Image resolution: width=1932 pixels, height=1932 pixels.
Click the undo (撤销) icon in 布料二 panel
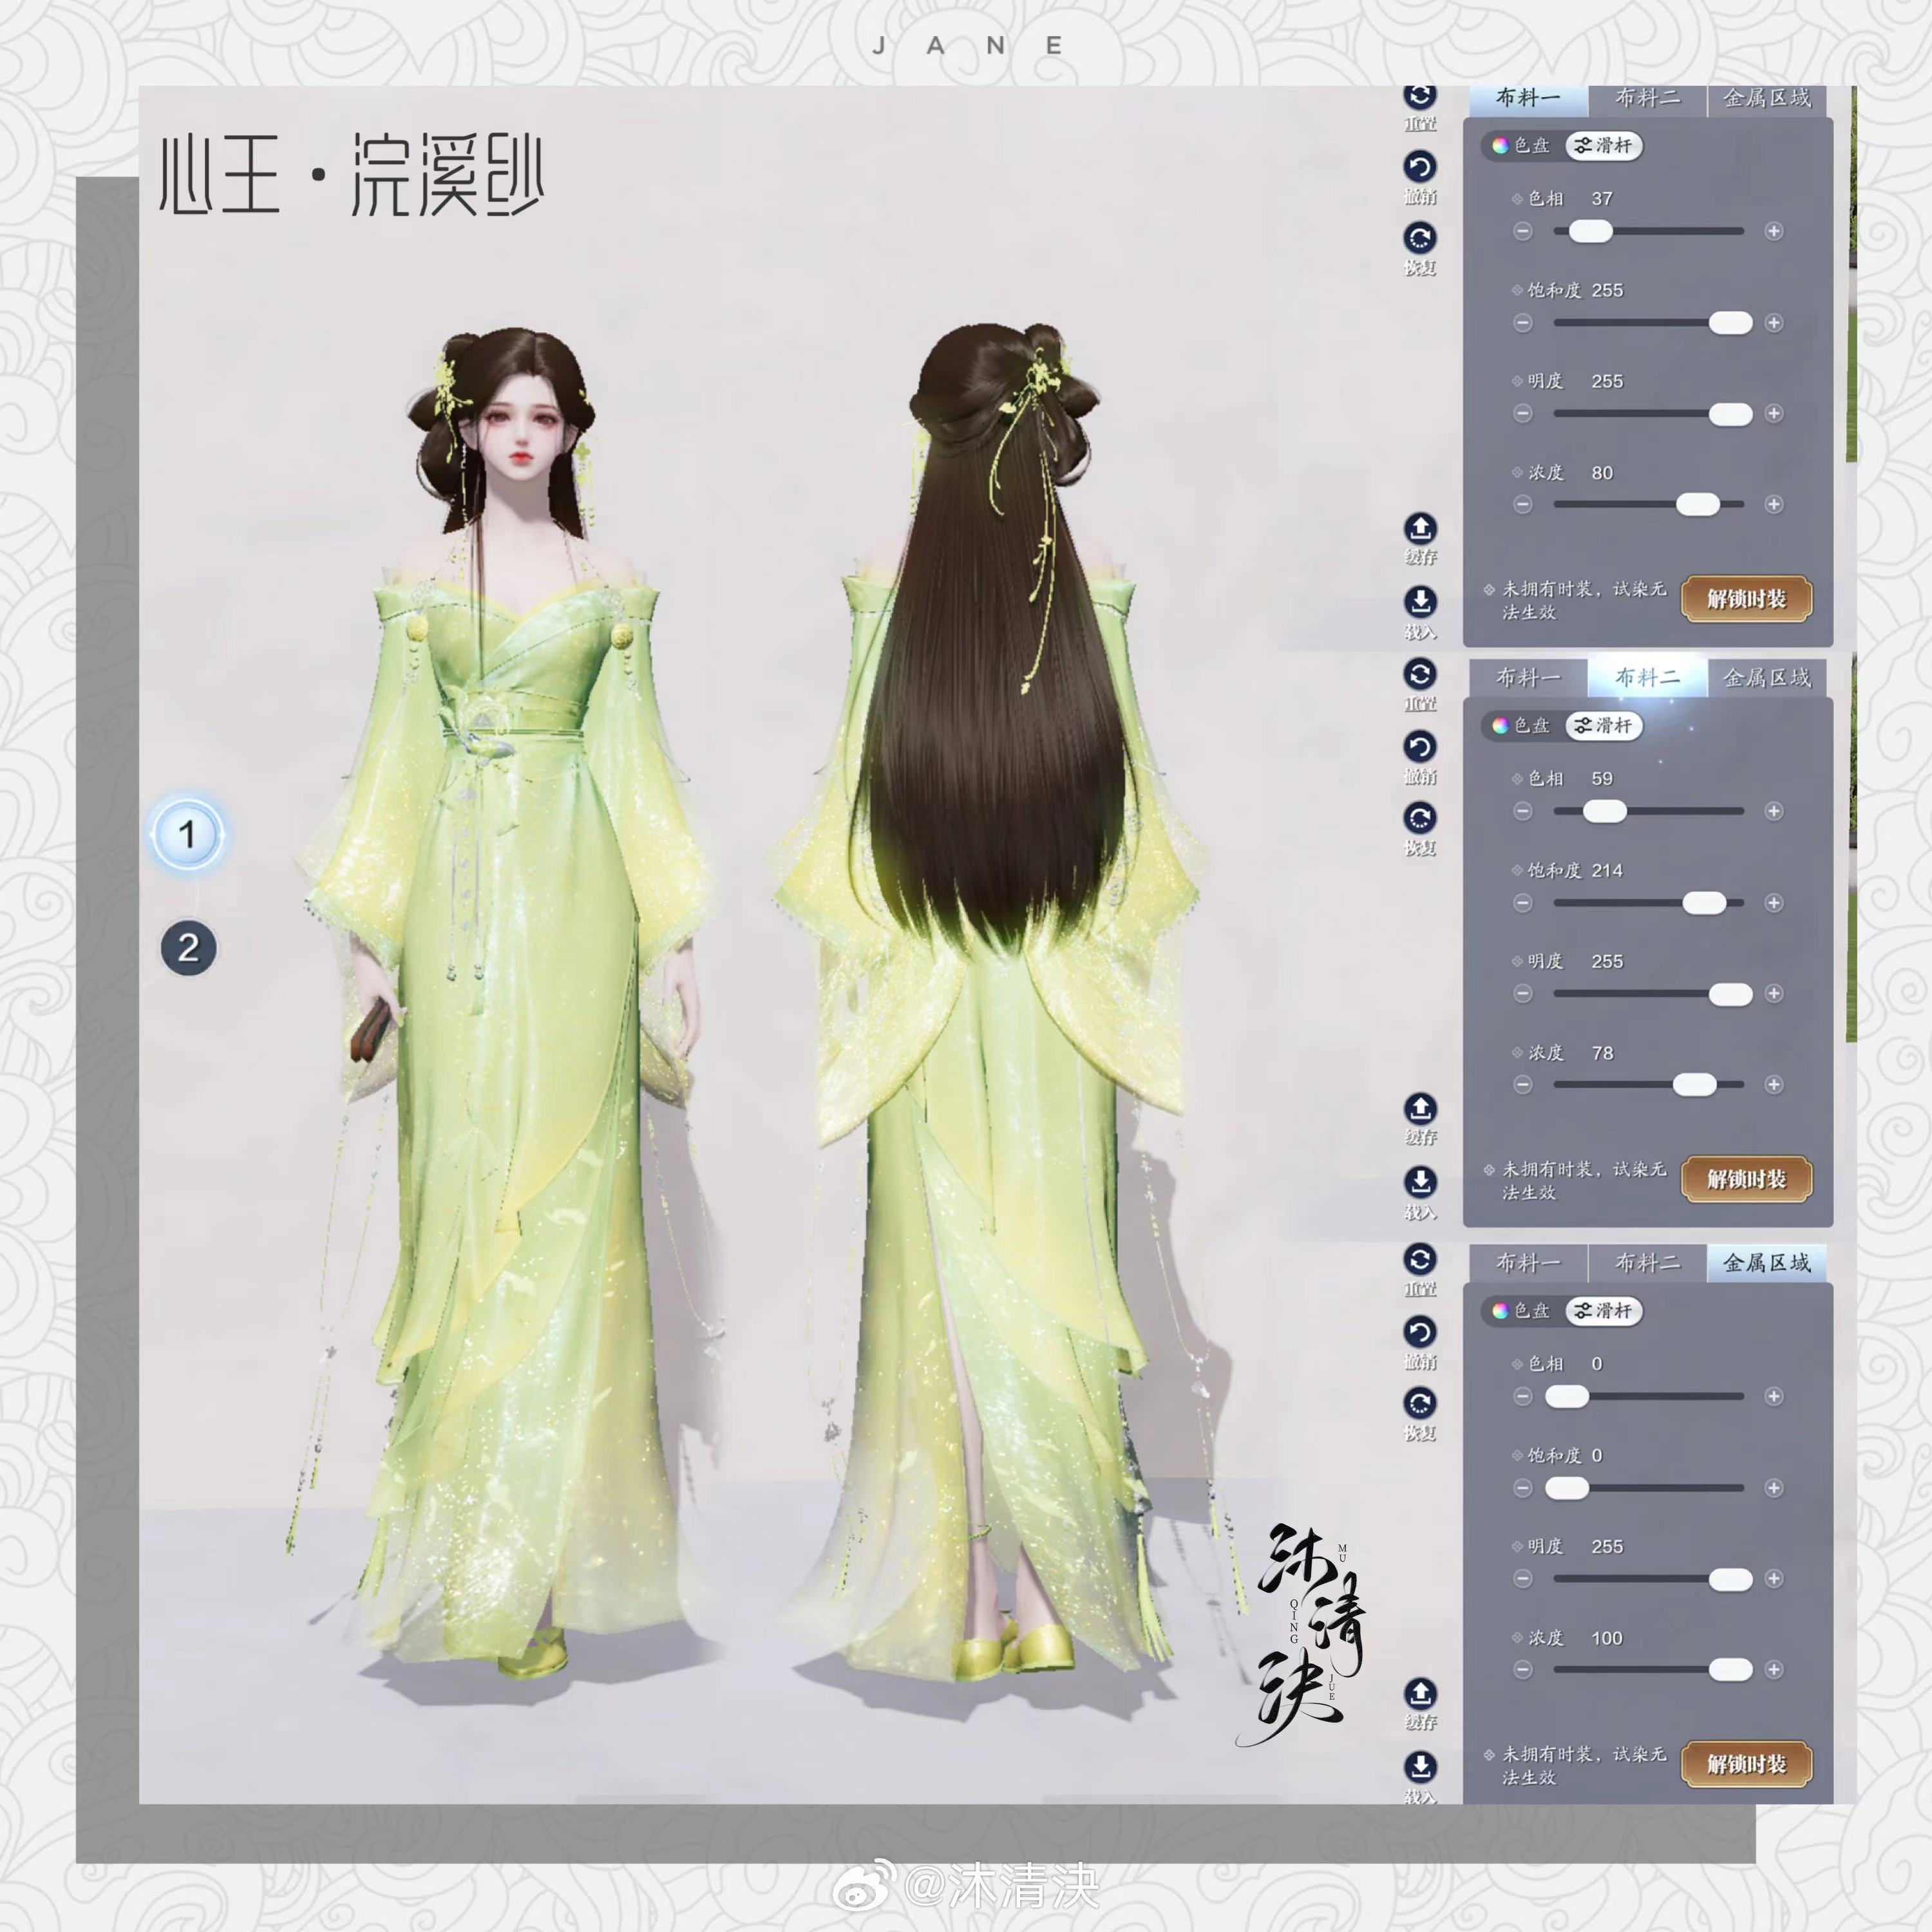(1420, 746)
